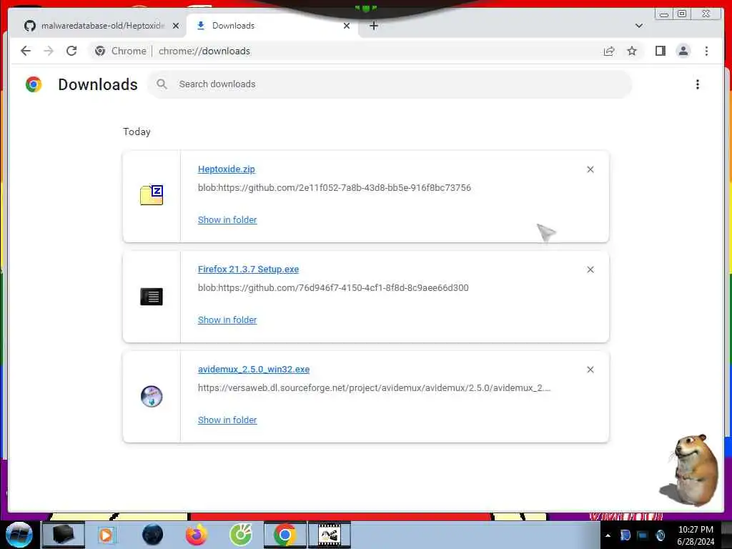The height and width of the screenshot is (549, 732).
Task: Show Firefox 21.3.7 Setup.exe in folder
Action: (227, 320)
